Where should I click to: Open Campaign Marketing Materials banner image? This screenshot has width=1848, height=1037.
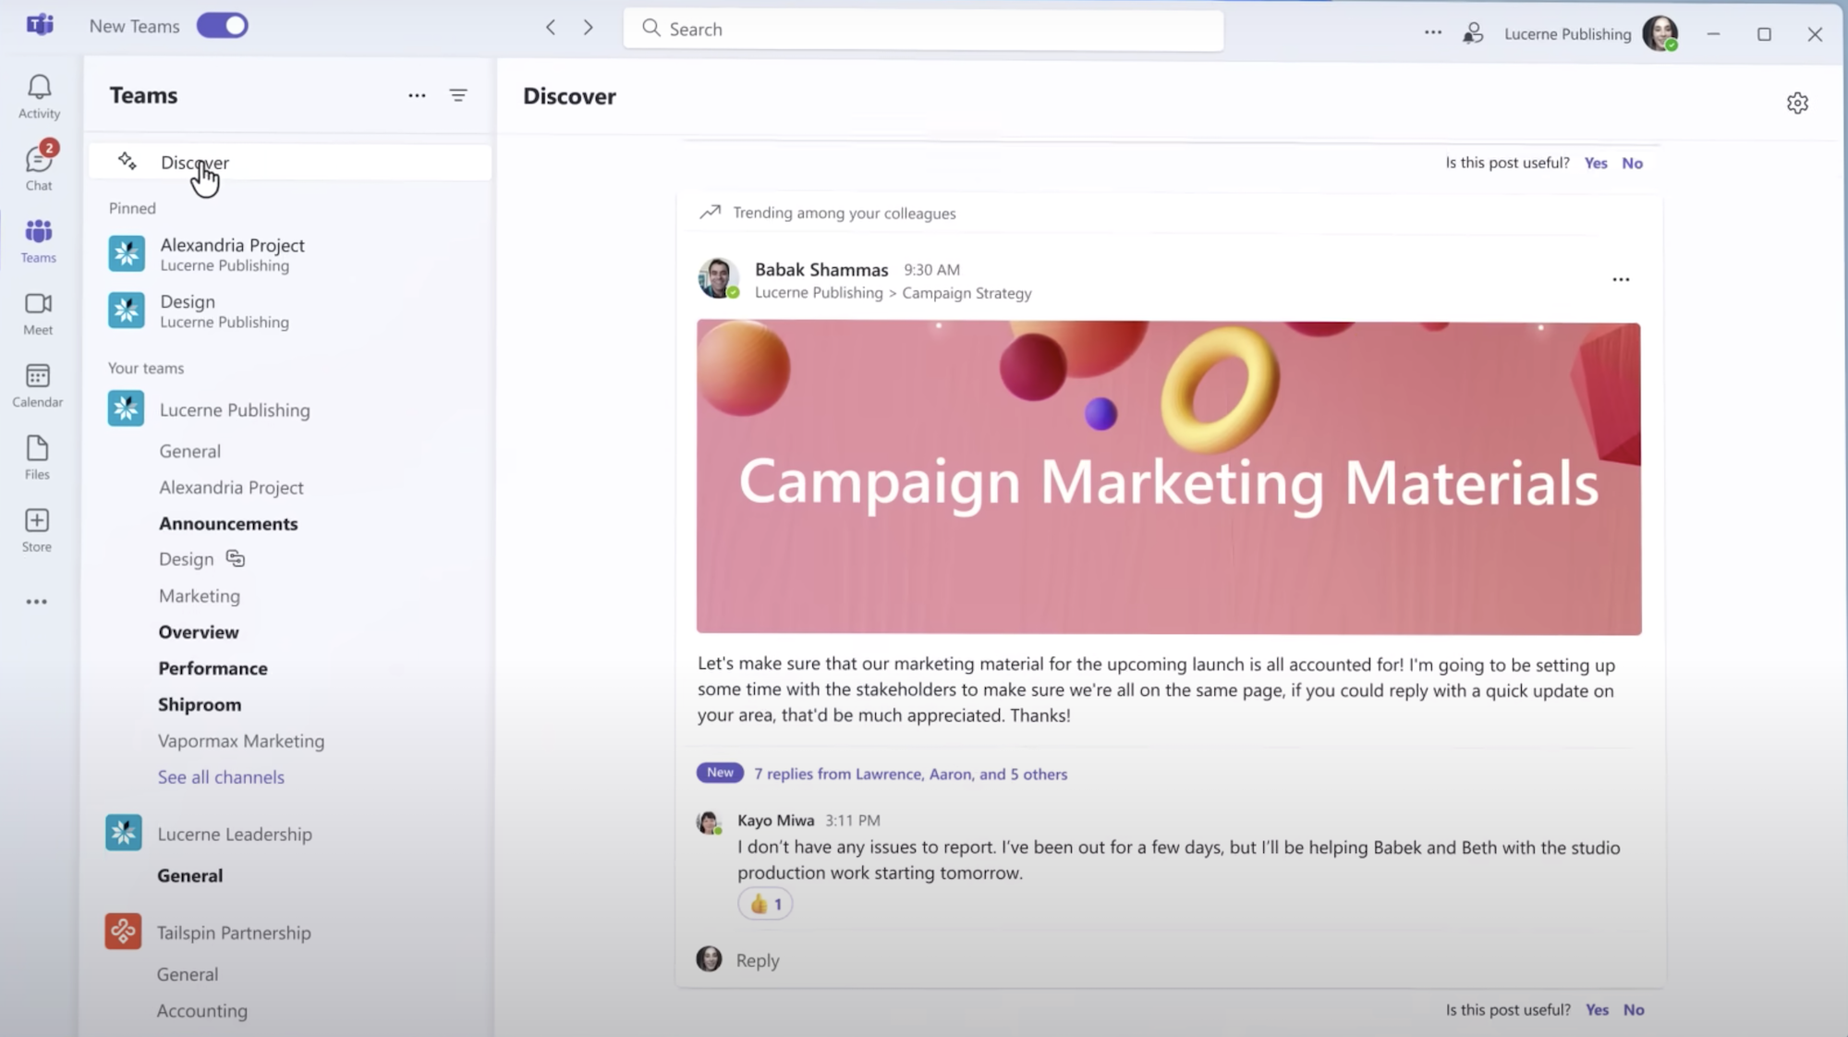[x=1169, y=478]
